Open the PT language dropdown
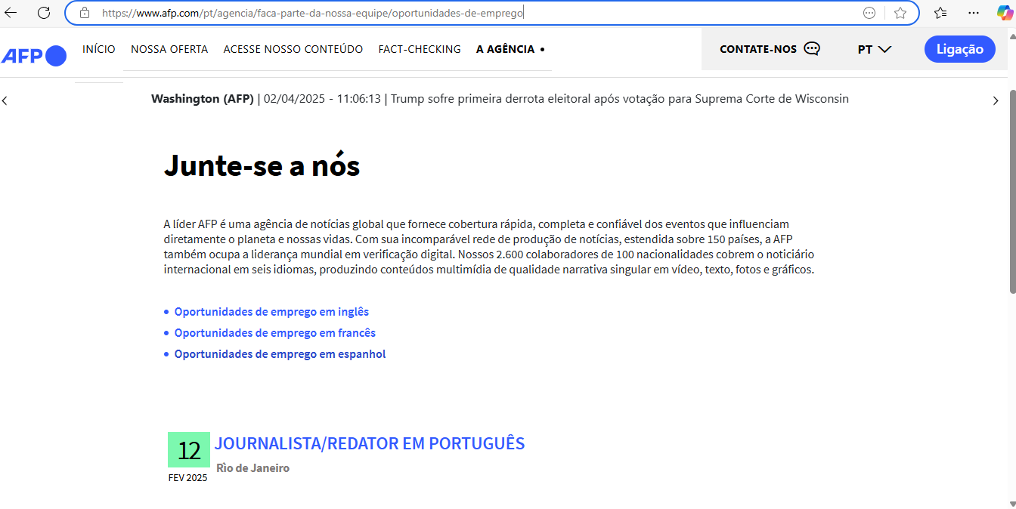 (x=875, y=49)
